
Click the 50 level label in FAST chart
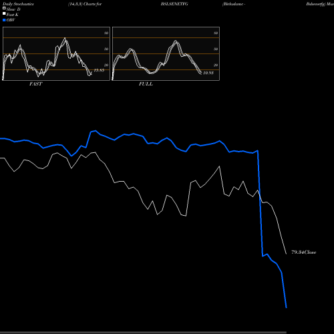106,49
